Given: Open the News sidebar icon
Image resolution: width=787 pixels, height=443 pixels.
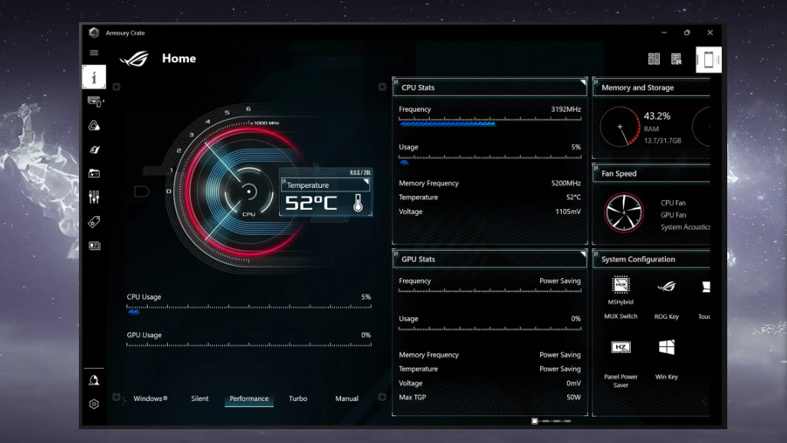Looking at the screenshot, I should (93, 245).
